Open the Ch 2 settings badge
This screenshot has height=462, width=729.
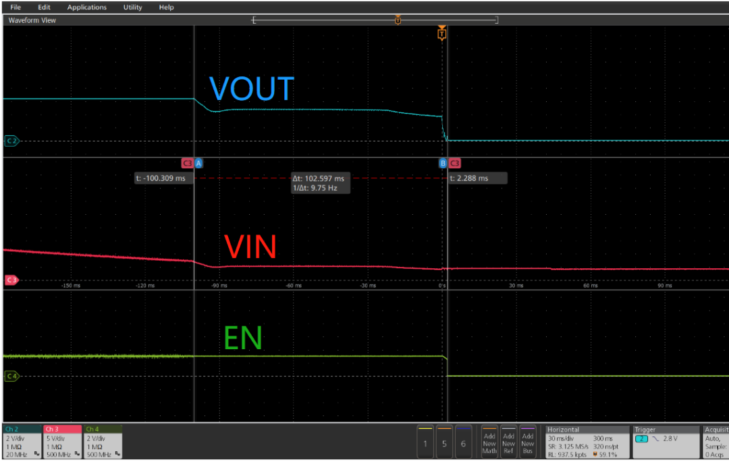(x=22, y=442)
